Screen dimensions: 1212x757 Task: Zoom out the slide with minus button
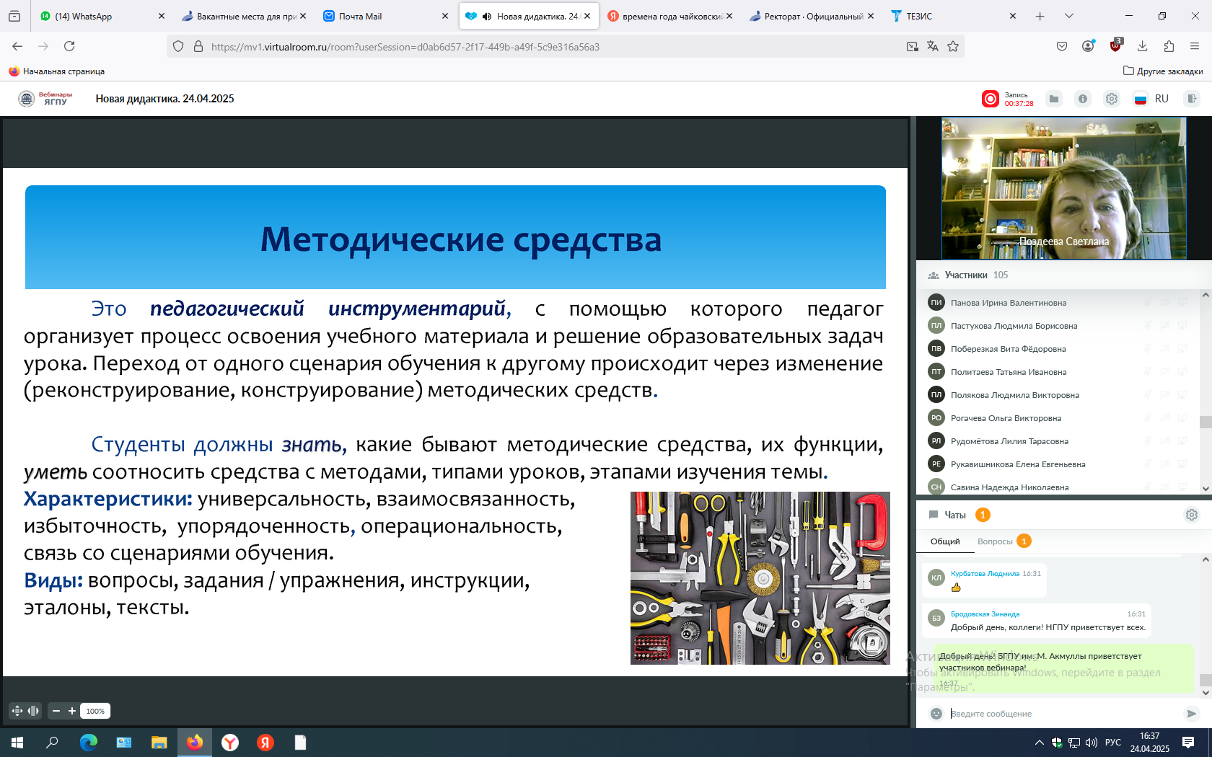(x=56, y=711)
